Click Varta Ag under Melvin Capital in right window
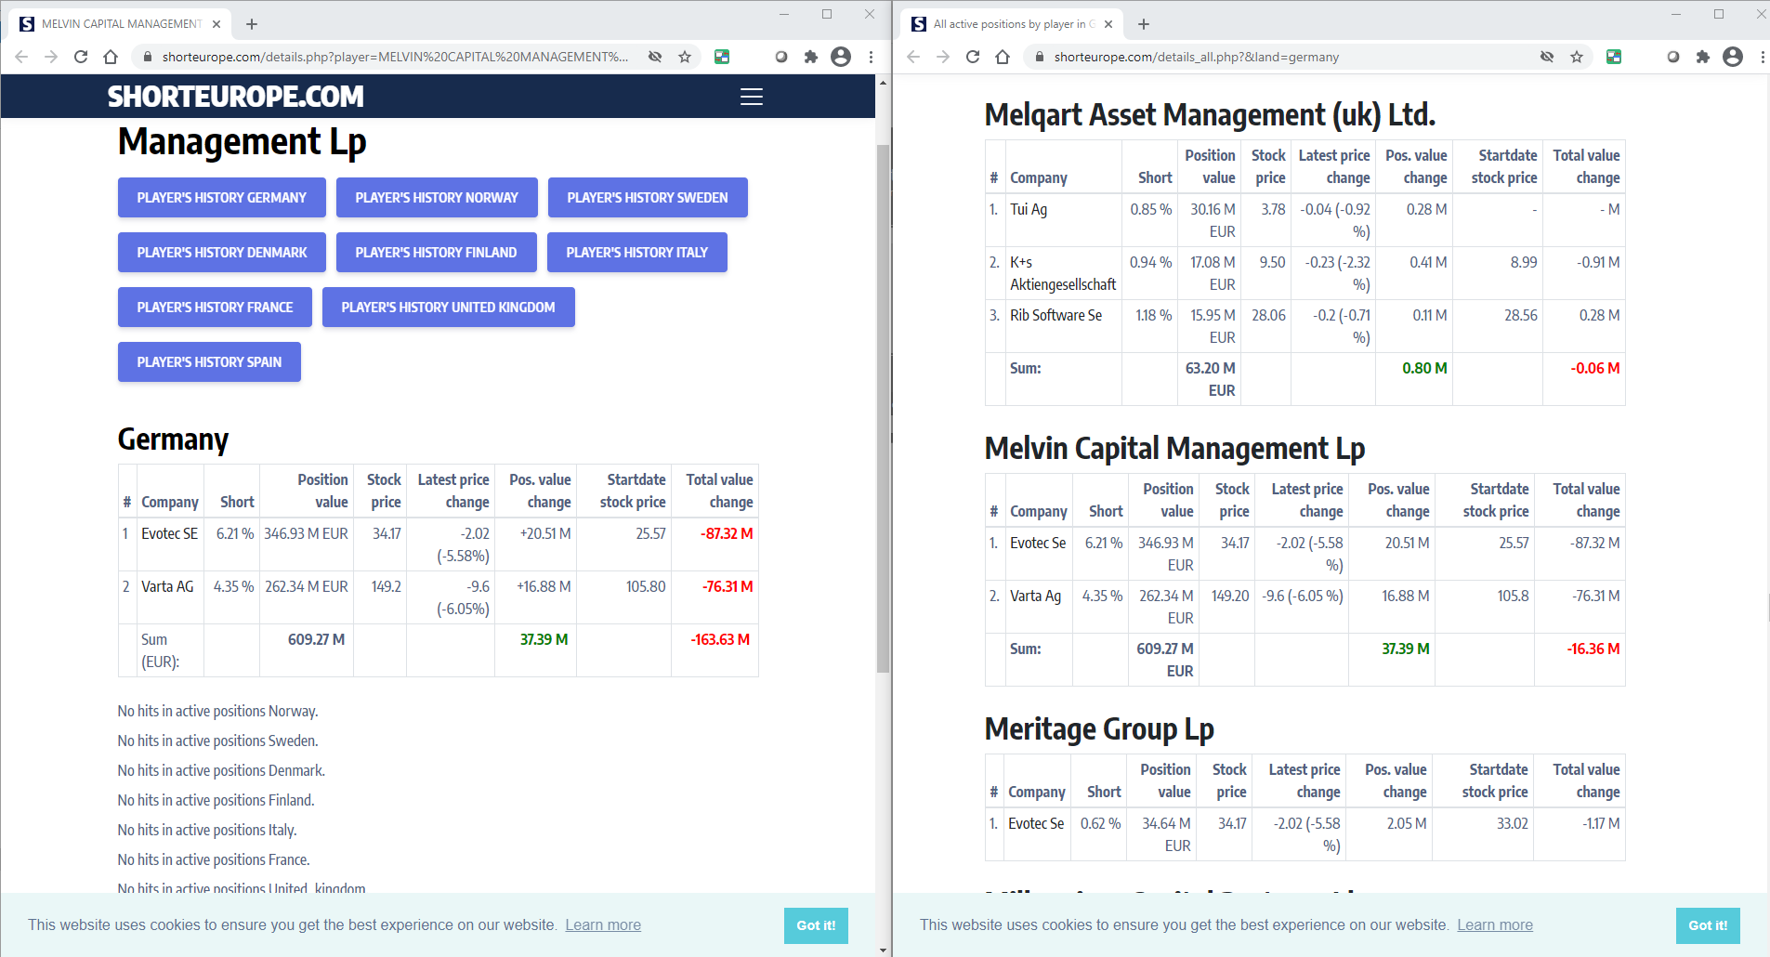This screenshot has height=957, width=1770. tap(1035, 596)
